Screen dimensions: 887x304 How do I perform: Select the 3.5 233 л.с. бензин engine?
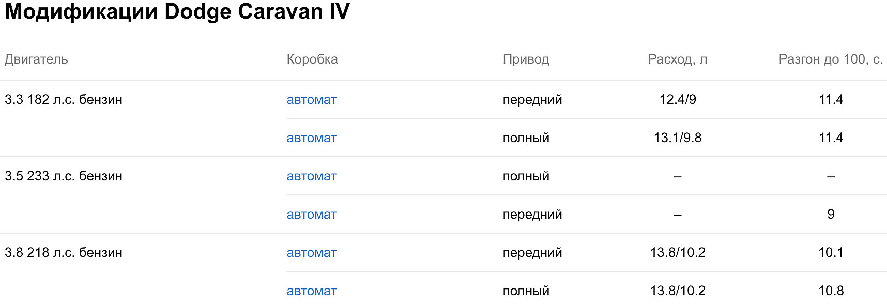[64, 176]
